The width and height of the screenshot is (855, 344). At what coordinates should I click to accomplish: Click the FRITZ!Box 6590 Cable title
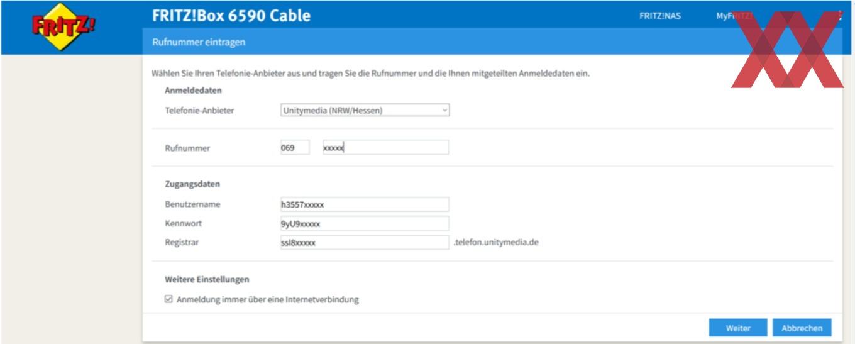point(231,16)
